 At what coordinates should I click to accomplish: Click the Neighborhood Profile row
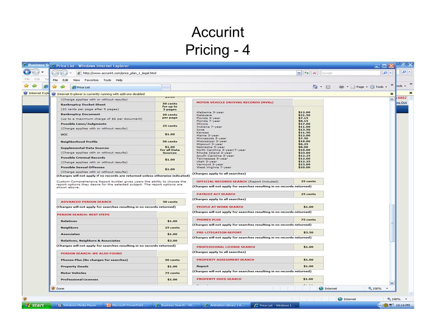coord(121,142)
